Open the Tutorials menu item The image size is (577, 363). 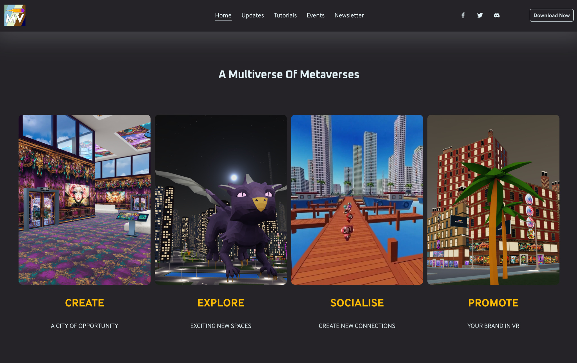(x=285, y=15)
